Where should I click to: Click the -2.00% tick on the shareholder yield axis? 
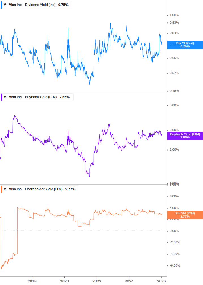(x=175, y=242)
